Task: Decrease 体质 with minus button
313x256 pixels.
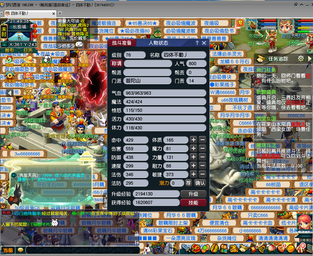Action: pyautogui.click(x=202, y=140)
